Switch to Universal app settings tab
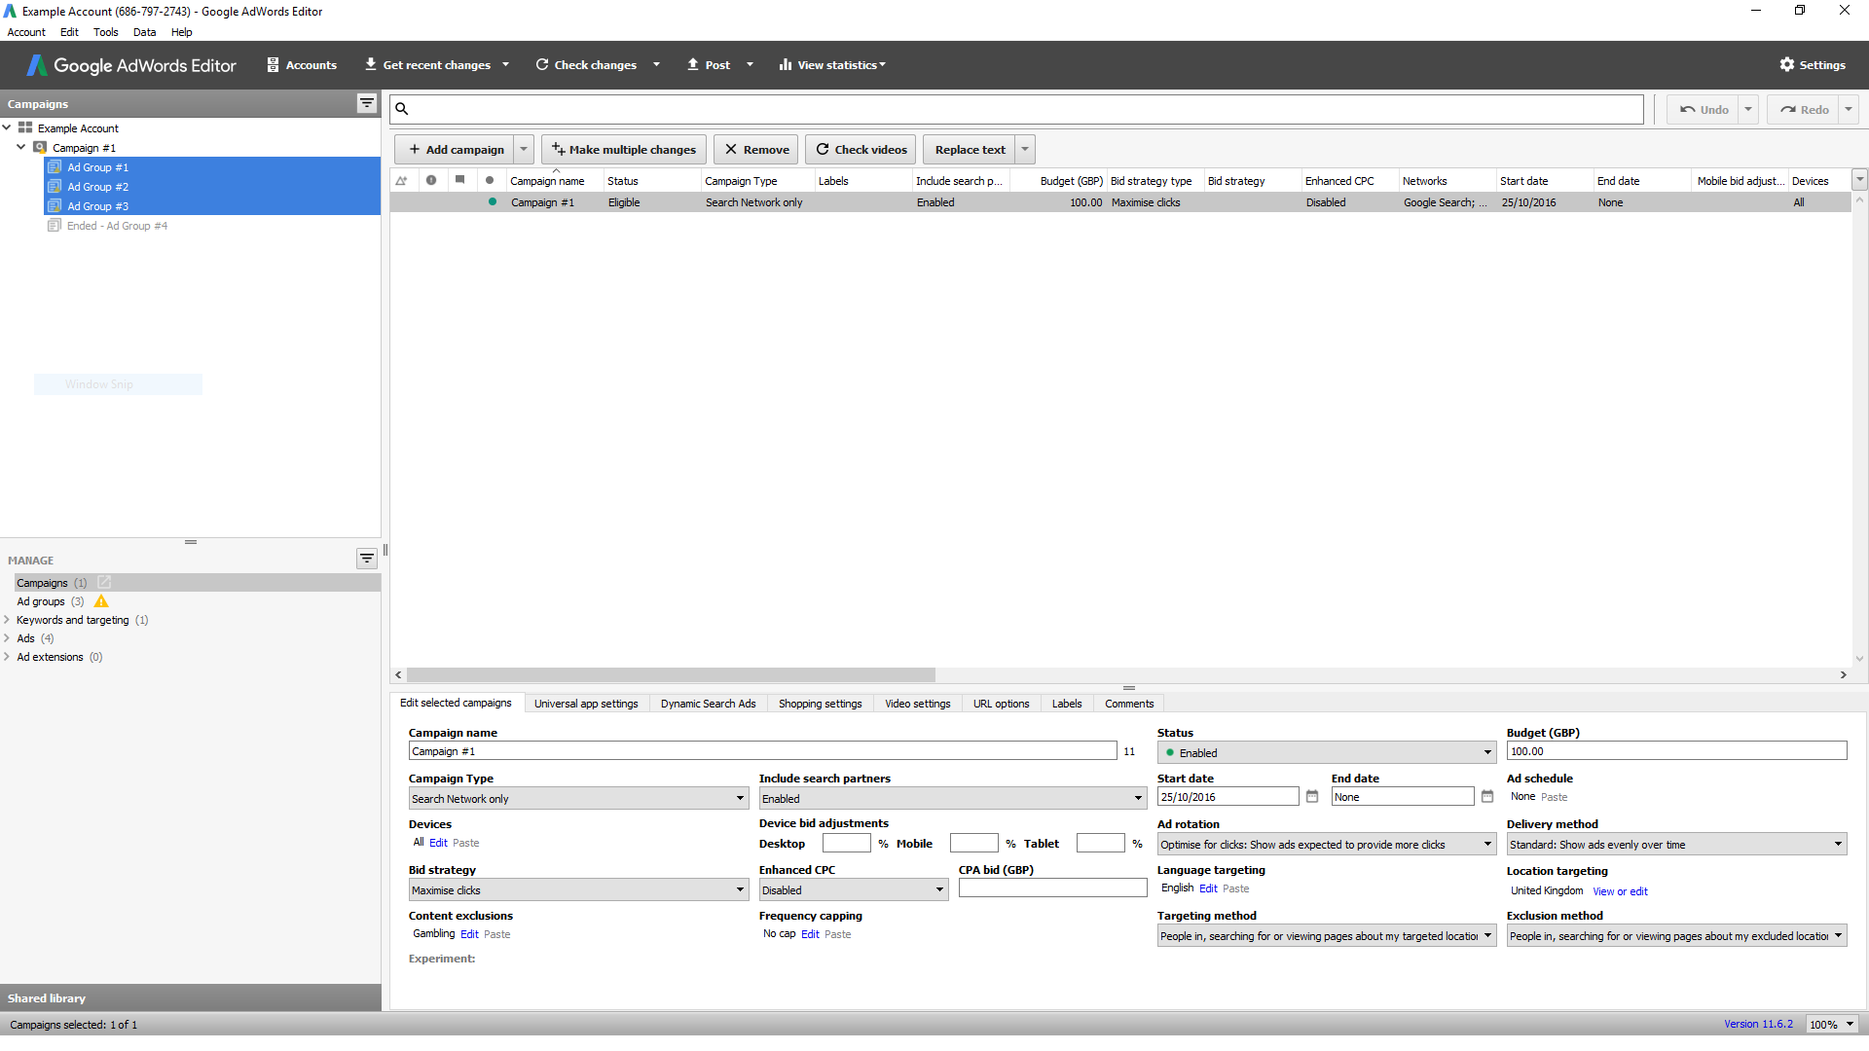The height and width of the screenshot is (1051, 1869). point(586,704)
